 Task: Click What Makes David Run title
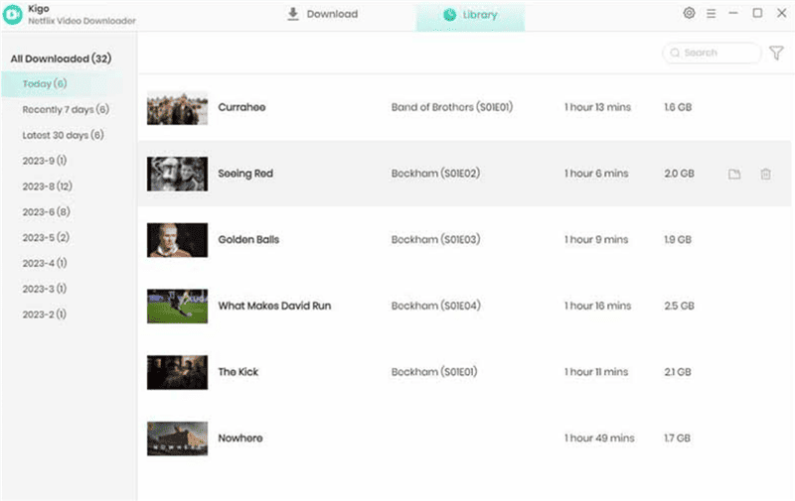click(274, 307)
